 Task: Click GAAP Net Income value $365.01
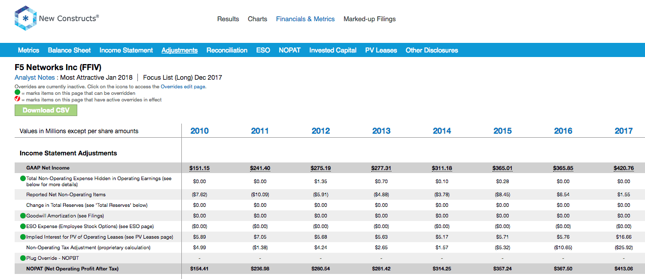pyautogui.click(x=503, y=168)
